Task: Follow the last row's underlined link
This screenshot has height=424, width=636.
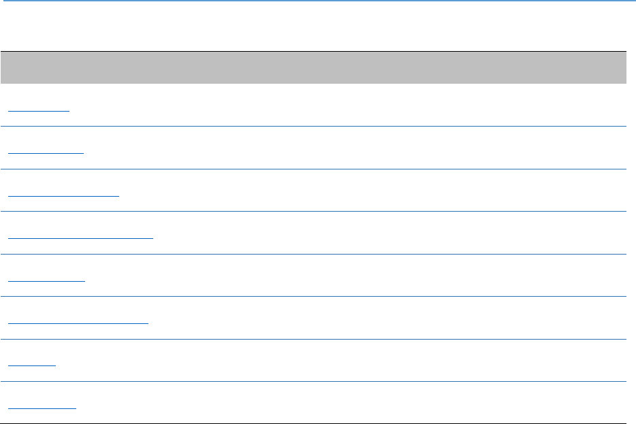Action: [x=43, y=405]
